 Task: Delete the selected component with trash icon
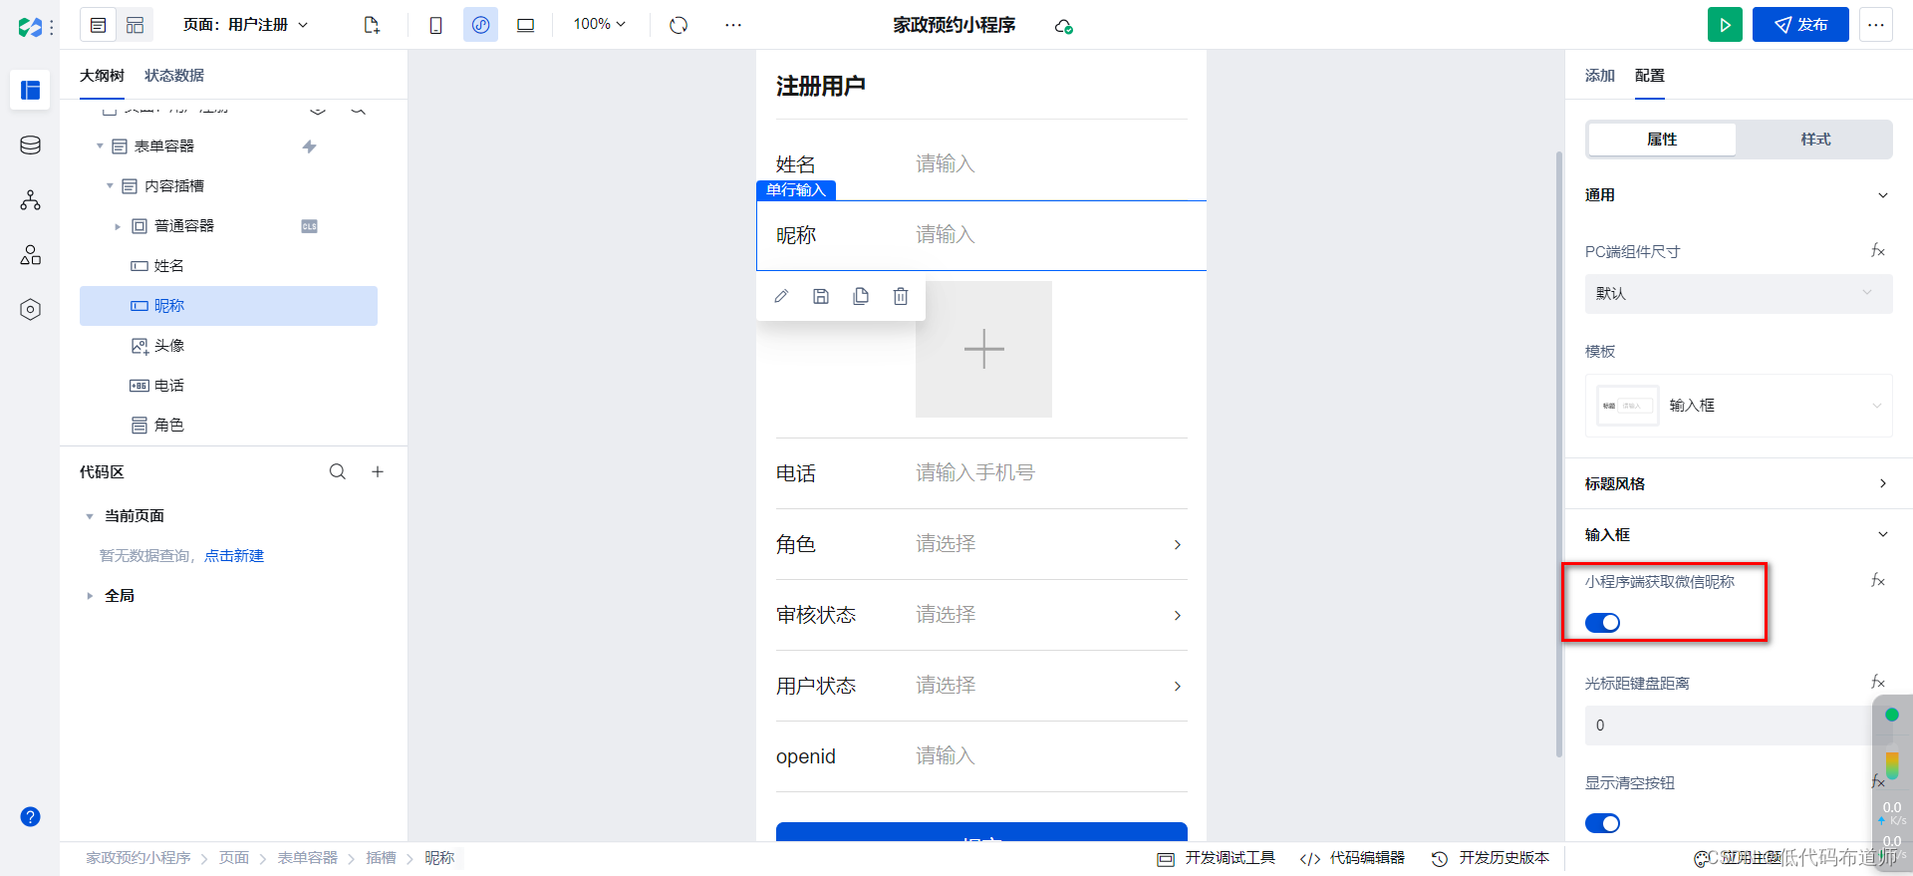tap(901, 296)
